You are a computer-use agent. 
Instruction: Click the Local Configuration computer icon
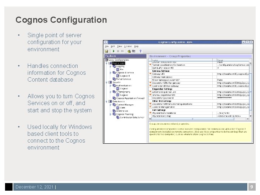pos(107,60)
